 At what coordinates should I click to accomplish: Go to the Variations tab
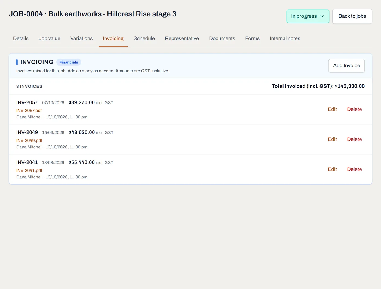pos(81,39)
